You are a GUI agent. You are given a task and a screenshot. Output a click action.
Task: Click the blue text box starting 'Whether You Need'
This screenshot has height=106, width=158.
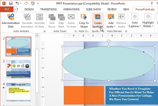coord(132,95)
